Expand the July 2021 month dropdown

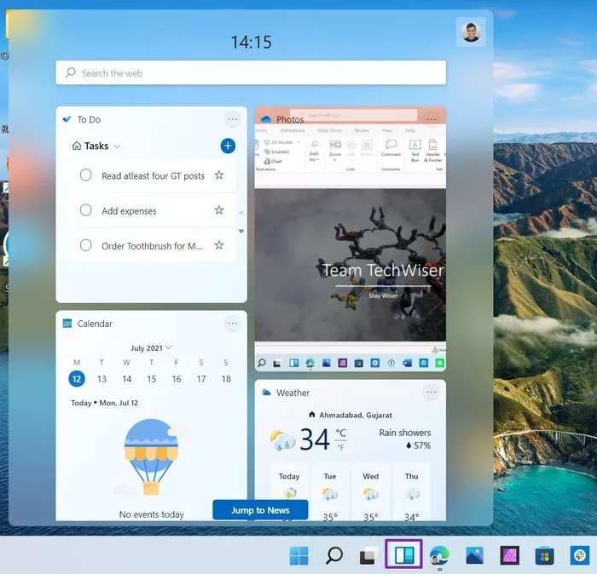click(x=169, y=347)
